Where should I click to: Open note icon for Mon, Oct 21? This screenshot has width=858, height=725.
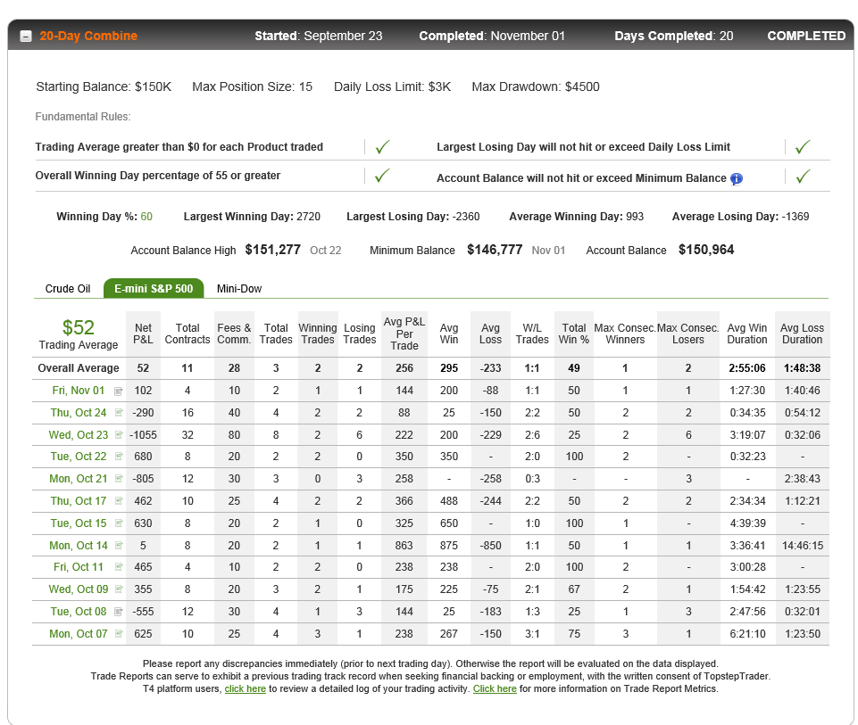[x=118, y=479]
